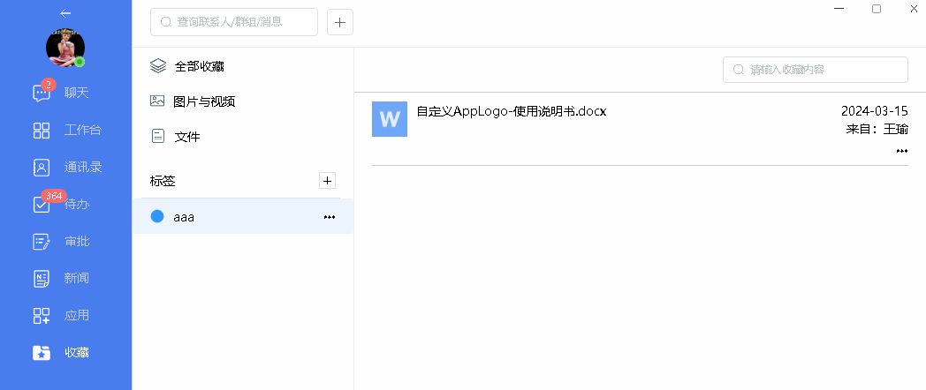Click the plus button beside search
This screenshot has width=926, height=390.
340,22
